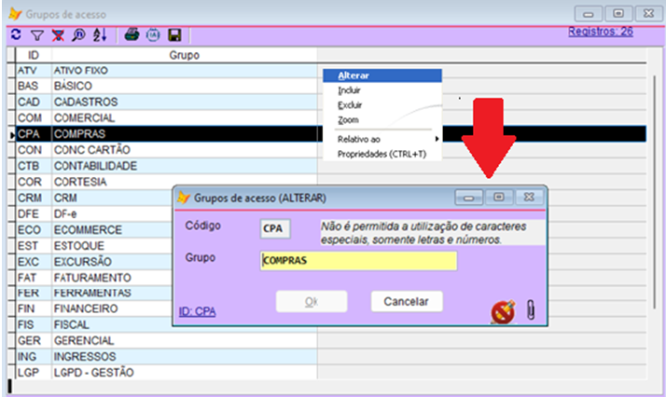Viewport: 666px width, 397px height.
Task: Click the filter funnel icon
Action: [37, 34]
